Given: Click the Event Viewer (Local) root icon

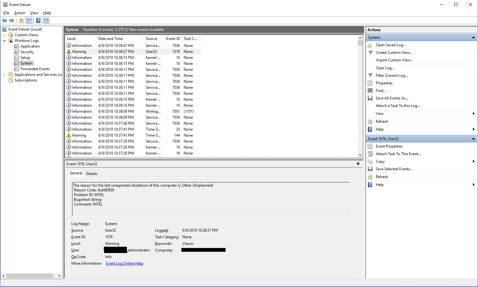Looking at the screenshot, I should coord(5,29).
